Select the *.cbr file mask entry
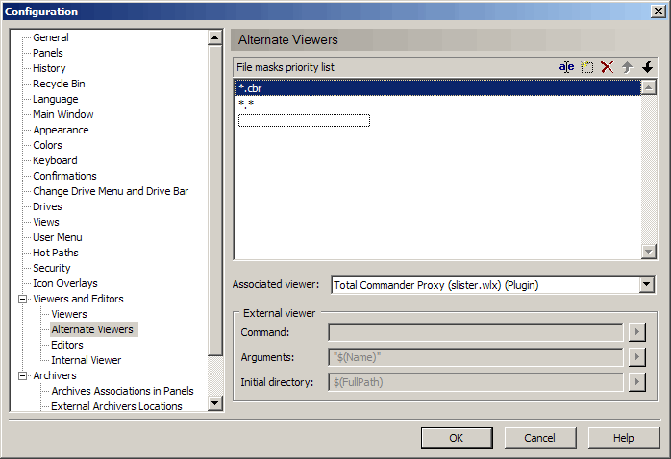 (250, 88)
